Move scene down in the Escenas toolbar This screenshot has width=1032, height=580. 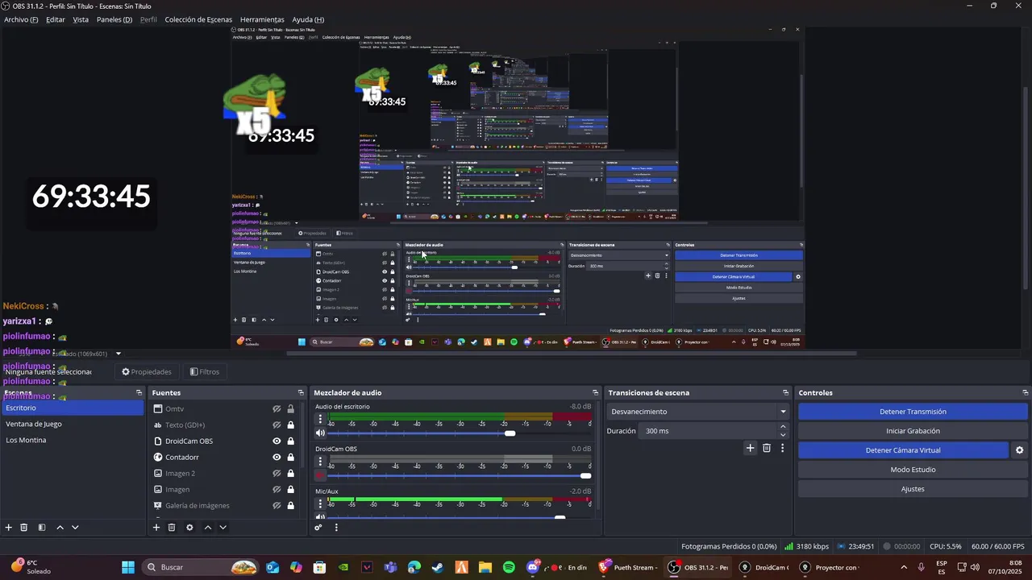(75, 528)
